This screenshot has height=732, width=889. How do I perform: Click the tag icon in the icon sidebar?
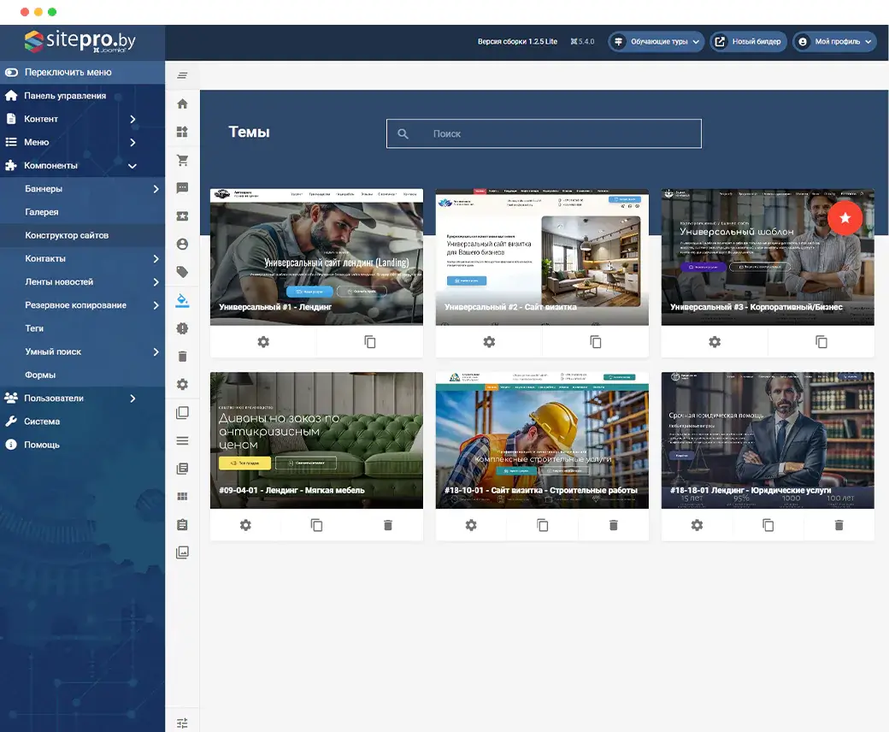click(x=182, y=273)
